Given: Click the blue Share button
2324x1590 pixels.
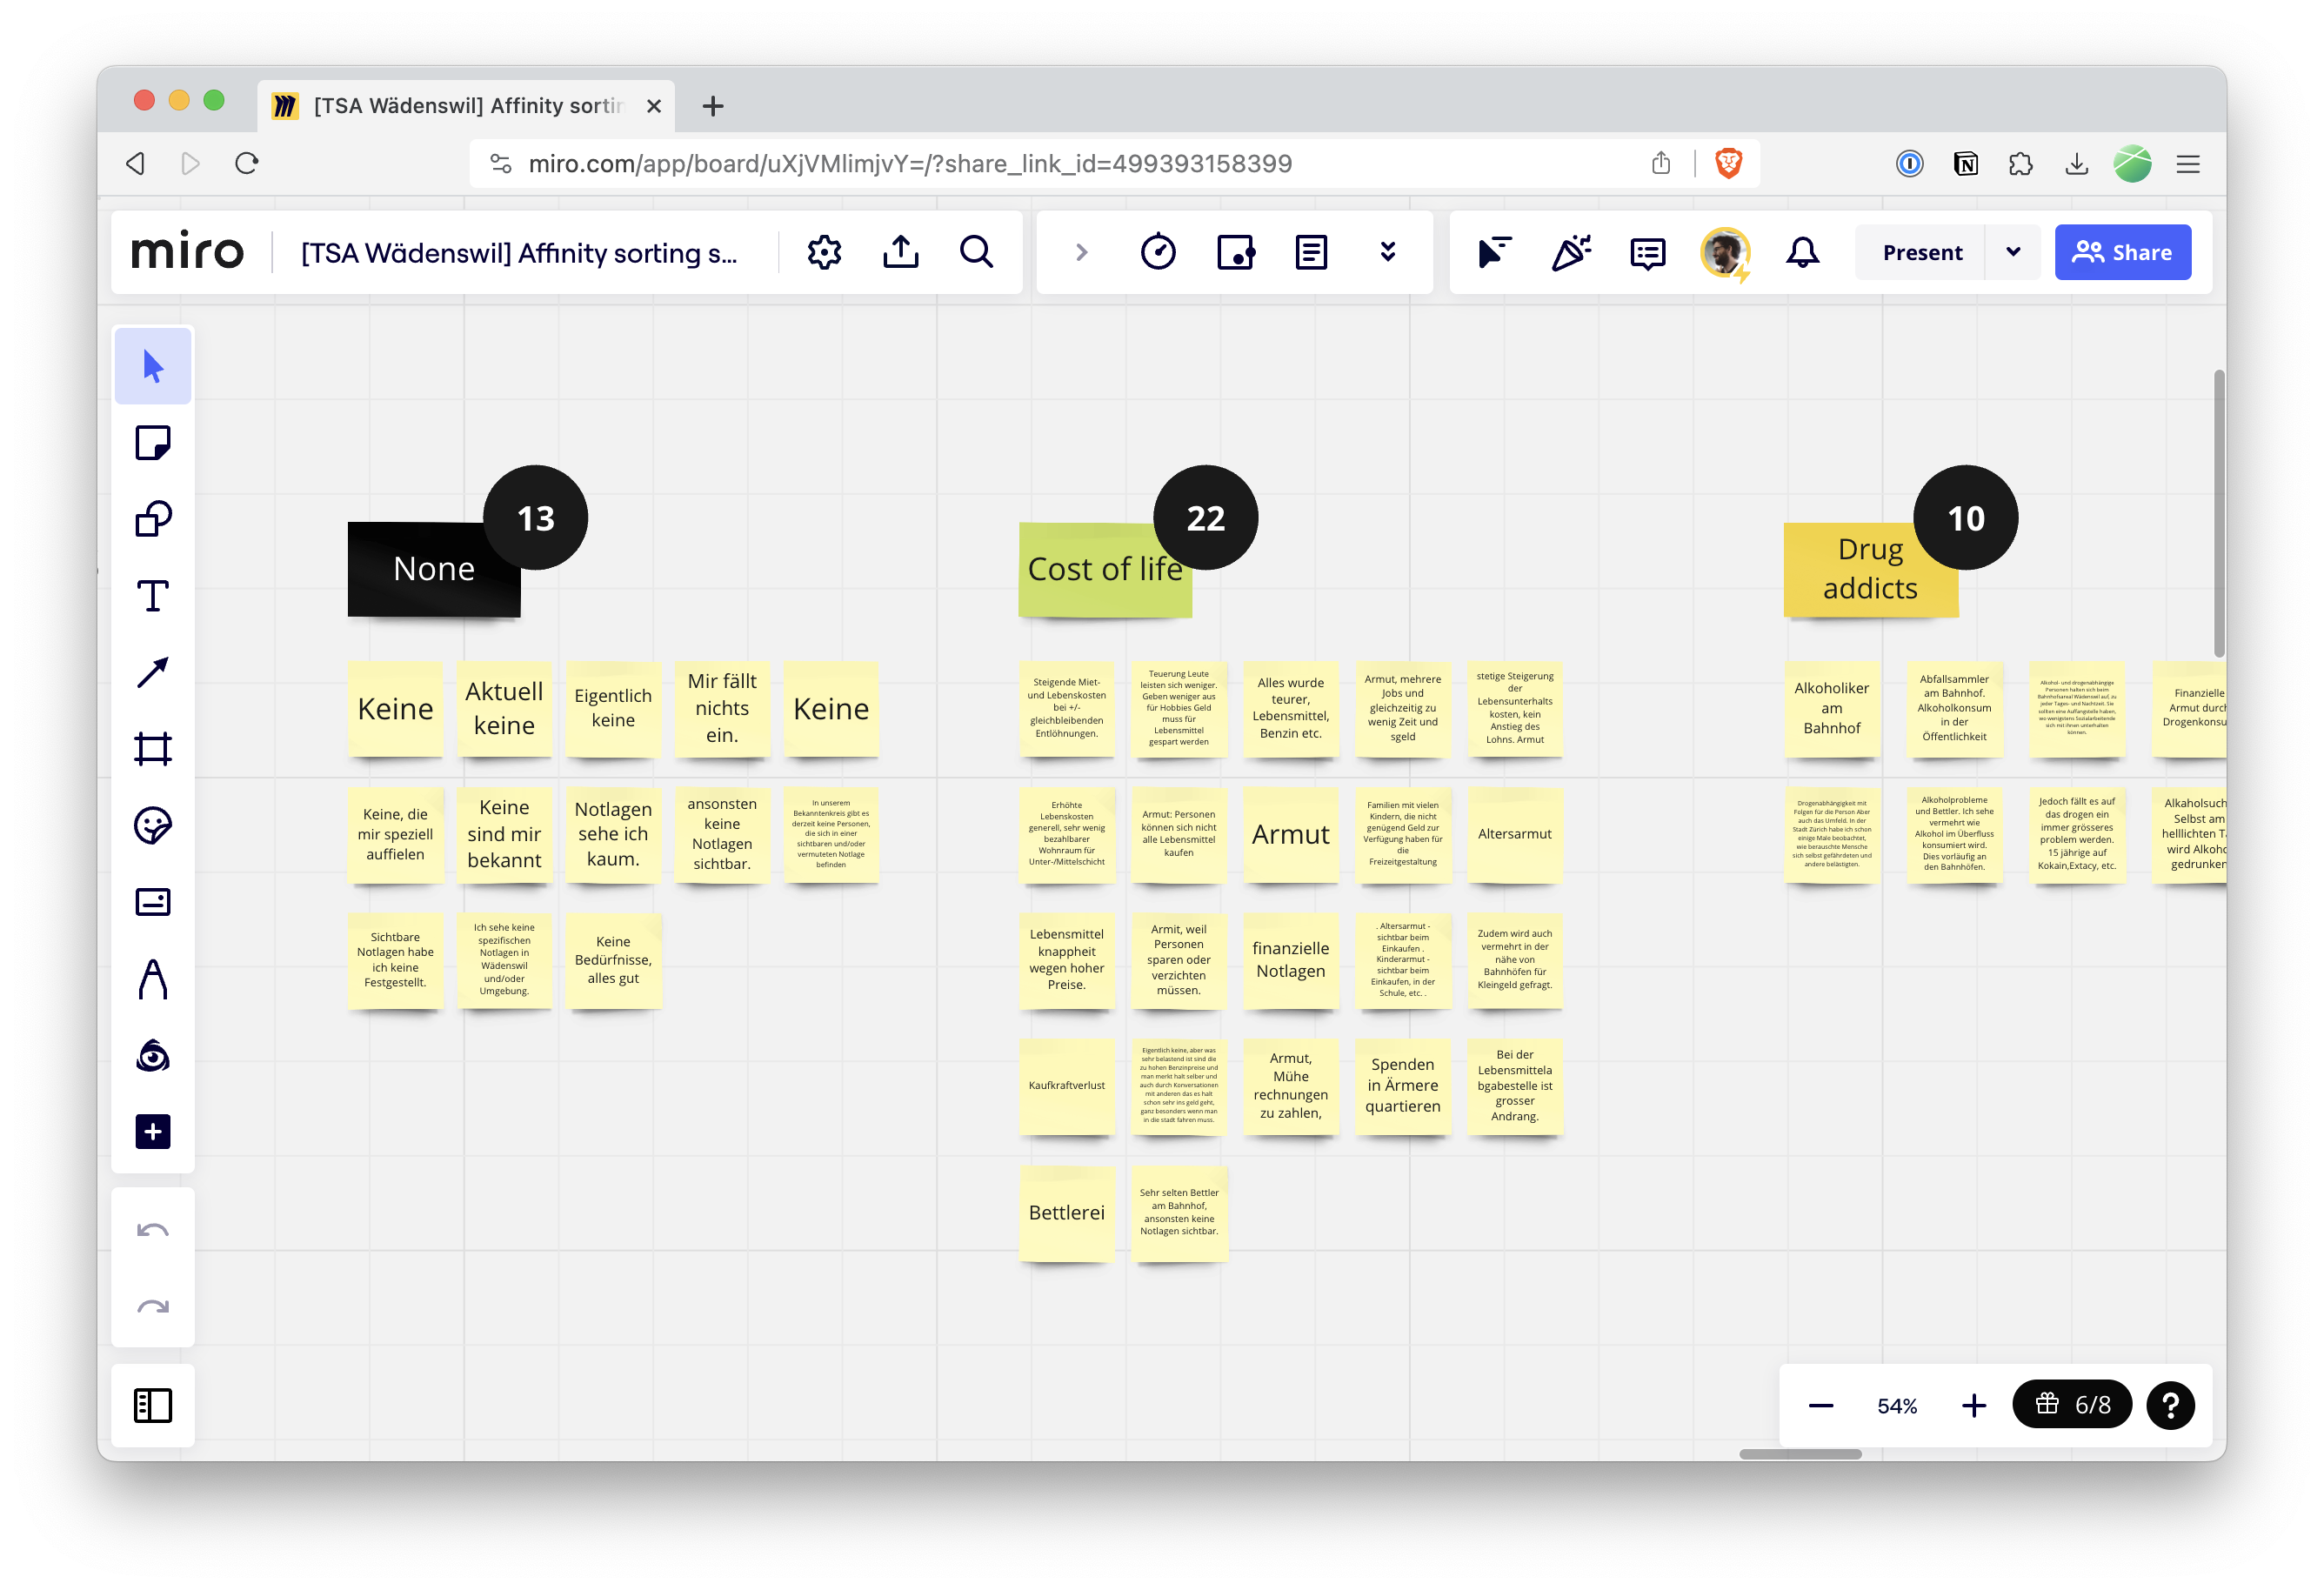Looking at the screenshot, I should 2122,252.
